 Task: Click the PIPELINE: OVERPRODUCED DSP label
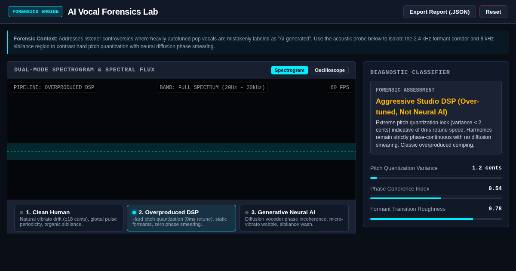[x=54, y=88]
